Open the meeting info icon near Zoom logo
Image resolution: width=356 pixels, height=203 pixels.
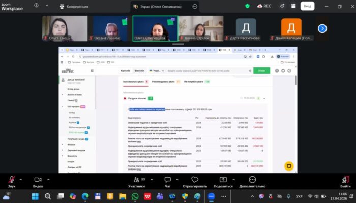pos(37,6)
